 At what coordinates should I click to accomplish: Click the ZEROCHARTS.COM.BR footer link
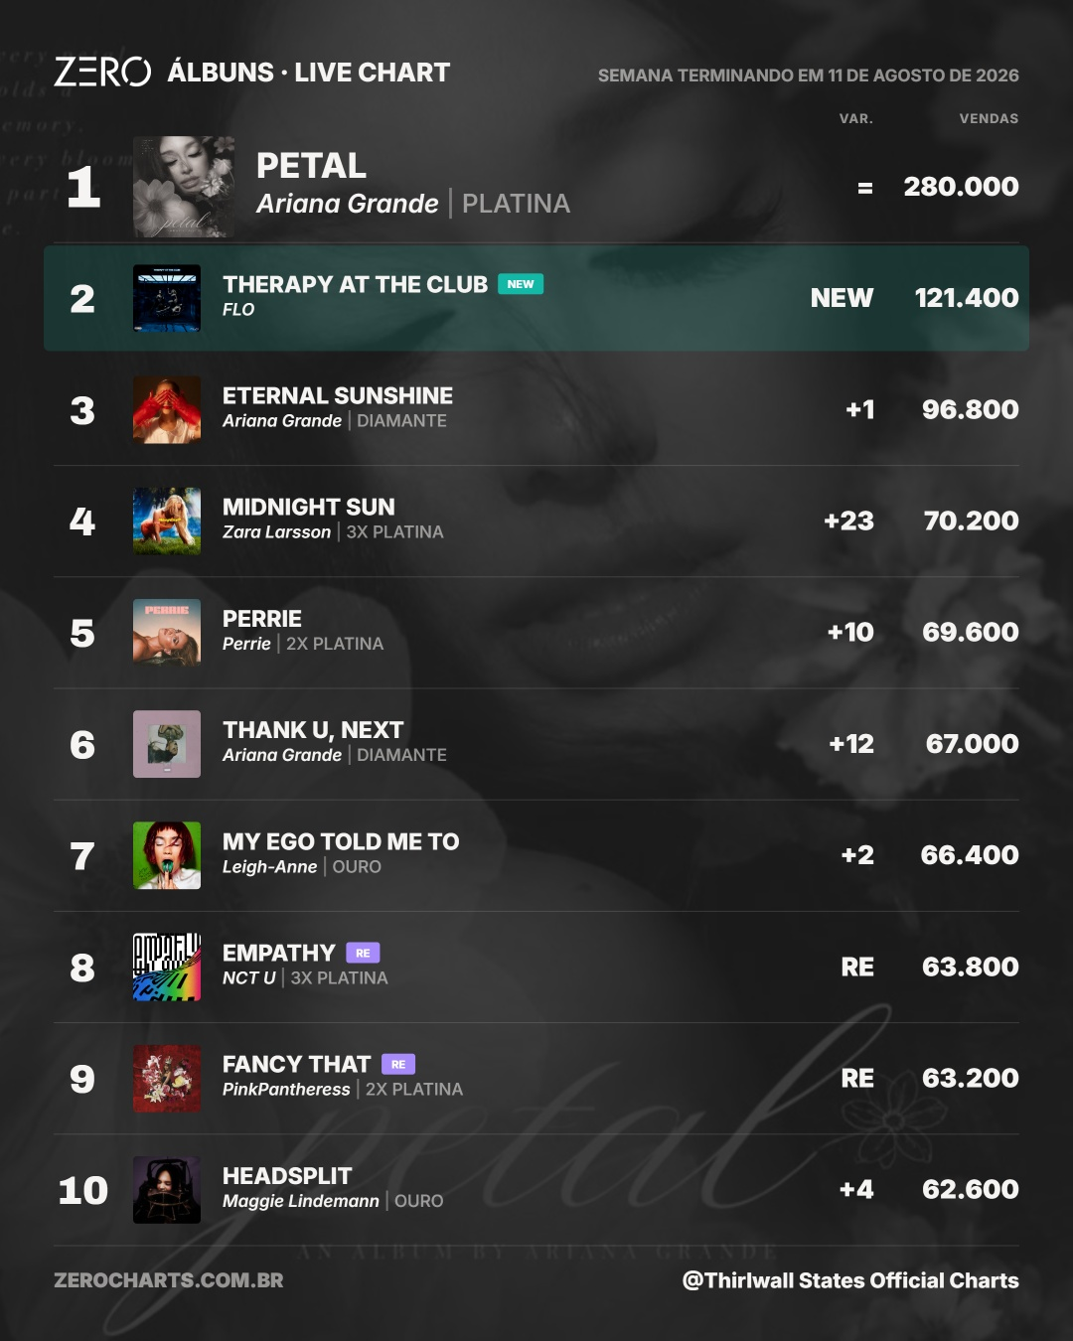click(169, 1280)
